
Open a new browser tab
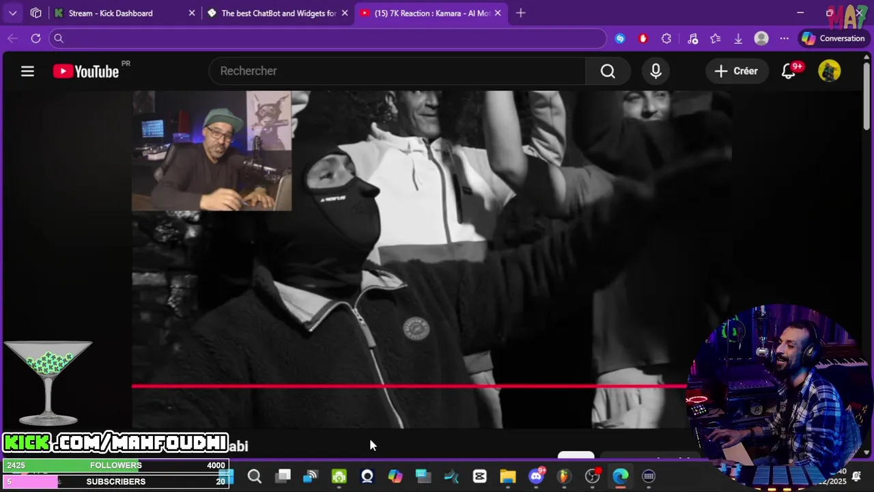point(521,13)
